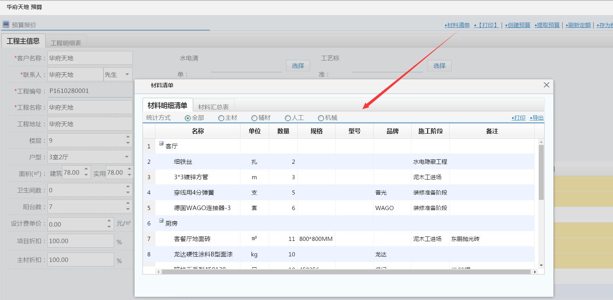613x300 pixels.
Task: Open the 先生 title dropdown
Action: tap(127, 75)
